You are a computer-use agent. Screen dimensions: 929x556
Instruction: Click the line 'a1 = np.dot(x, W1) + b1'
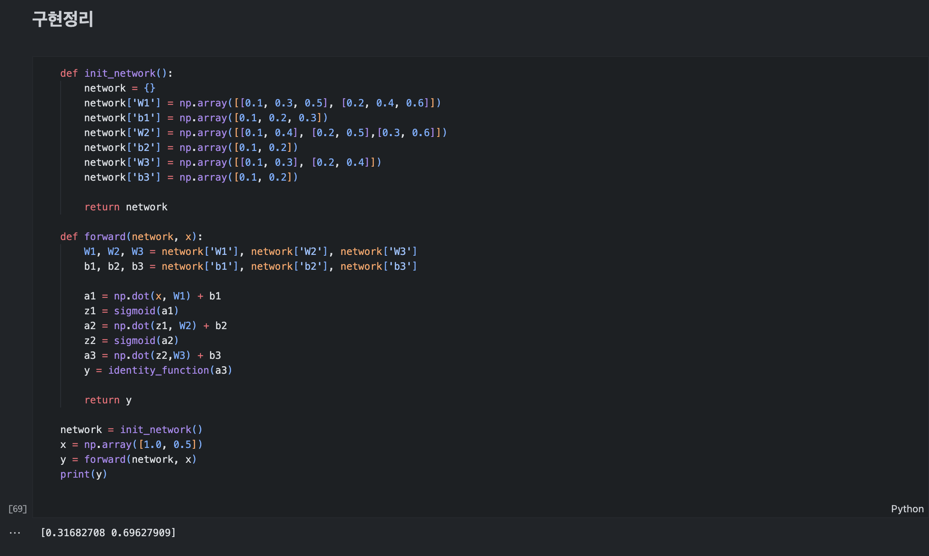[x=153, y=296]
